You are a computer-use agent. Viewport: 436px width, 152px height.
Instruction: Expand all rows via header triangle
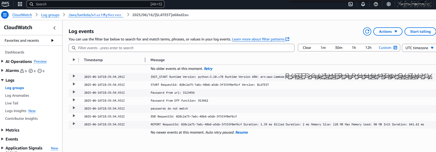(74, 60)
